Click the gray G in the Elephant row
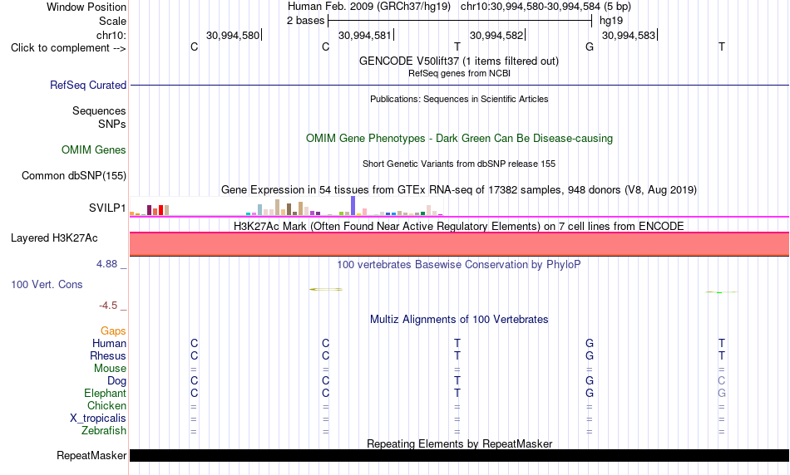The height and width of the screenshot is (475, 790). [x=722, y=393]
